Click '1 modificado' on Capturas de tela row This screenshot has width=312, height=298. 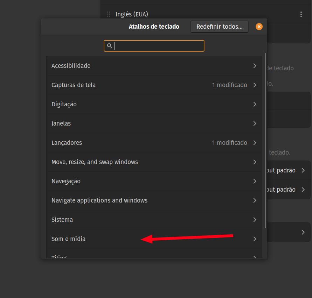coord(230,85)
